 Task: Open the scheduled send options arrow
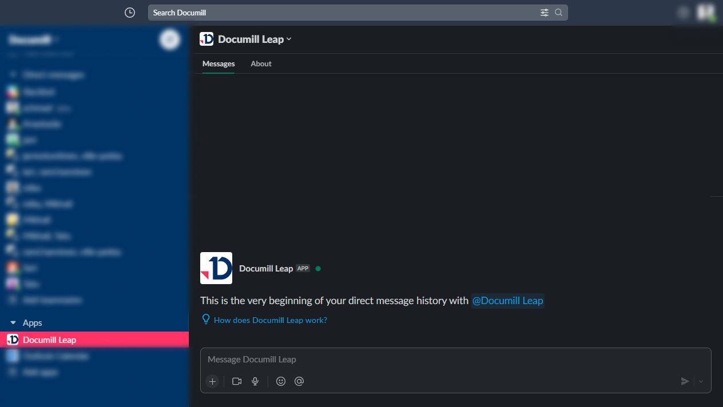700,381
